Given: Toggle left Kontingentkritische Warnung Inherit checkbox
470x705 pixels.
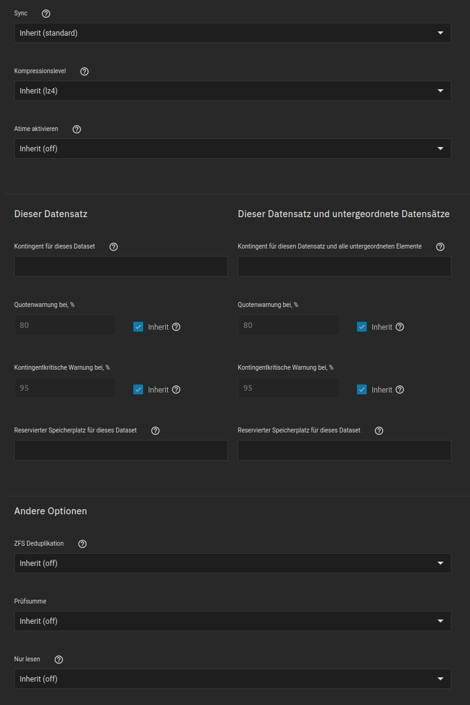Looking at the screenshot, I should 138,389.
